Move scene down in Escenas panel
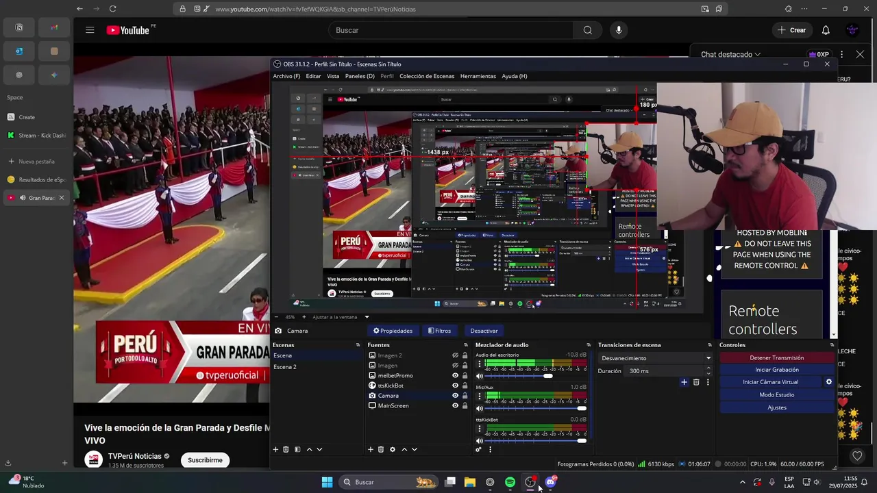 coord(319,449)
